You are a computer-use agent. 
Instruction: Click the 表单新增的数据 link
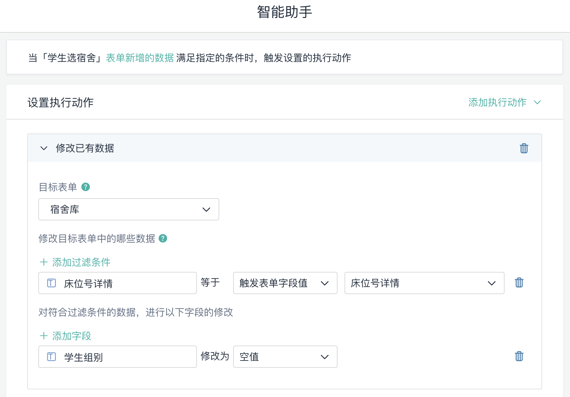[x=140, y=58]
